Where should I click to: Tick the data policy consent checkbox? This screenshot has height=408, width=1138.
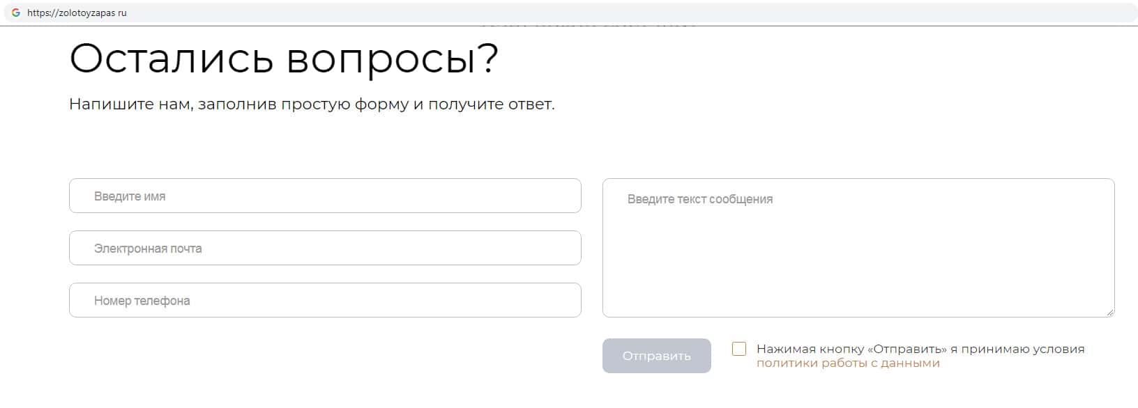[739, 349]
